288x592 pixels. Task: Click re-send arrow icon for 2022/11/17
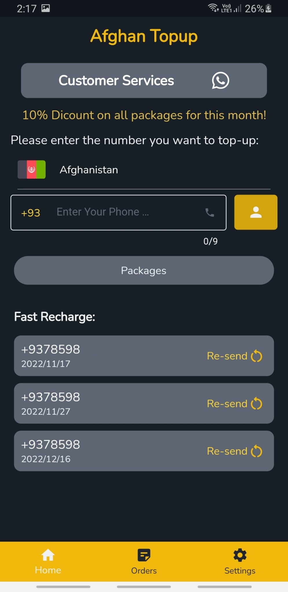[x=256, y=356]
